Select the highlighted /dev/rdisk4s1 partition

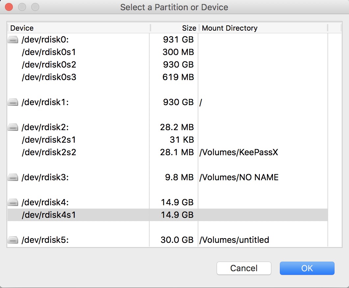pos(49,215)
